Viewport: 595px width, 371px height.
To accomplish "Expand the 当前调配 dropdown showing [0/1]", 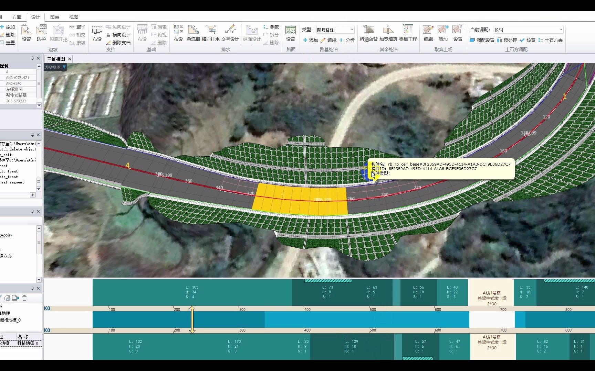I will click(x=561, y=29).
